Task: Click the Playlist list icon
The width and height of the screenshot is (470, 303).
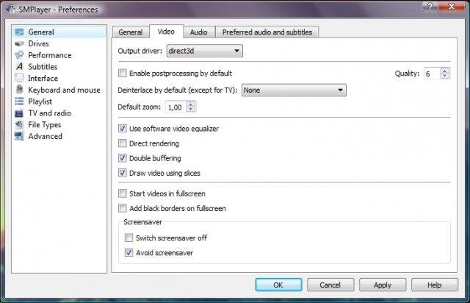Action: click(x=19, y=101)
